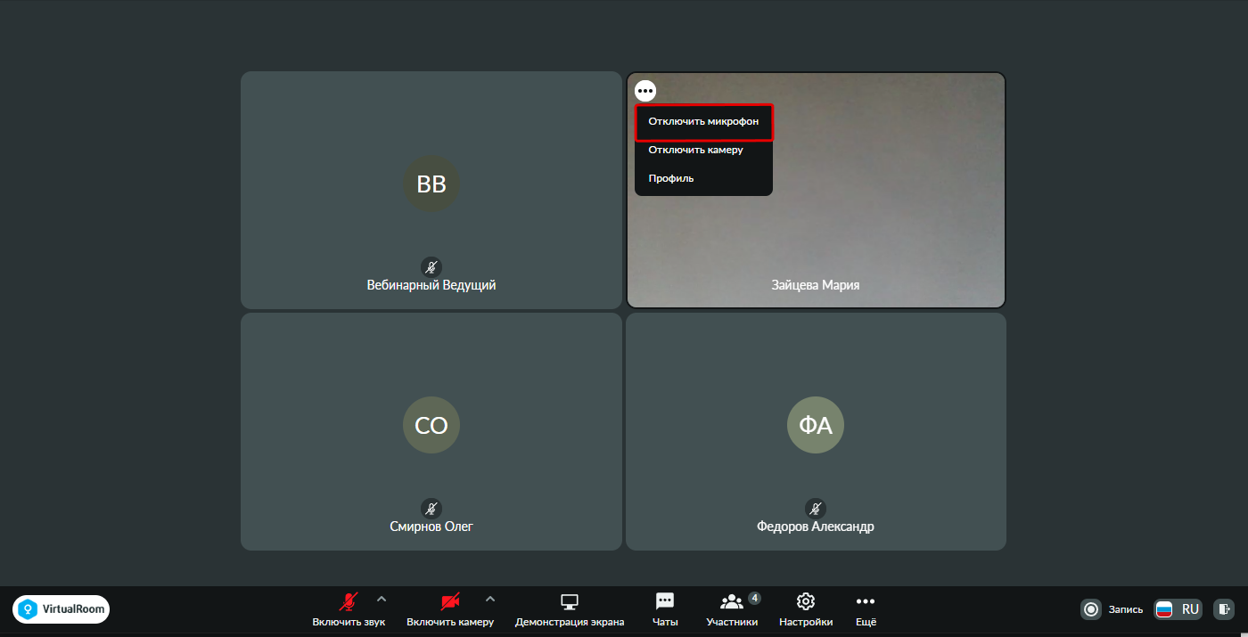The image size is (1248, 637).
Task: Click the Запись record icon
Action: [x=1091, y=609]
